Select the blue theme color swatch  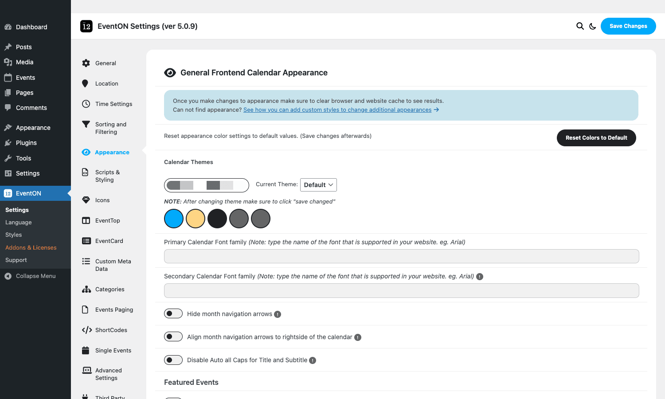(x=174, y=219)
